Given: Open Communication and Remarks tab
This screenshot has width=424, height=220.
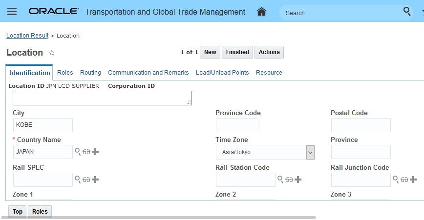Looking at the screenshot, I should click(x=148, y=73).
